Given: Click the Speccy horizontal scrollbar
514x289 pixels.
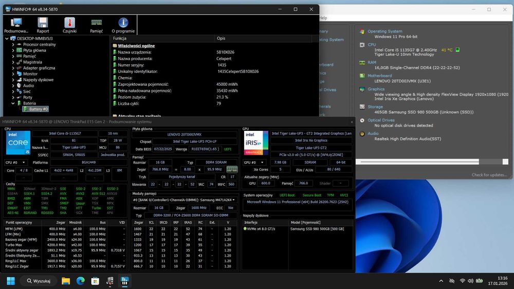Looking at the screenshot, I should pyautogui.click(x=419, y=162).
